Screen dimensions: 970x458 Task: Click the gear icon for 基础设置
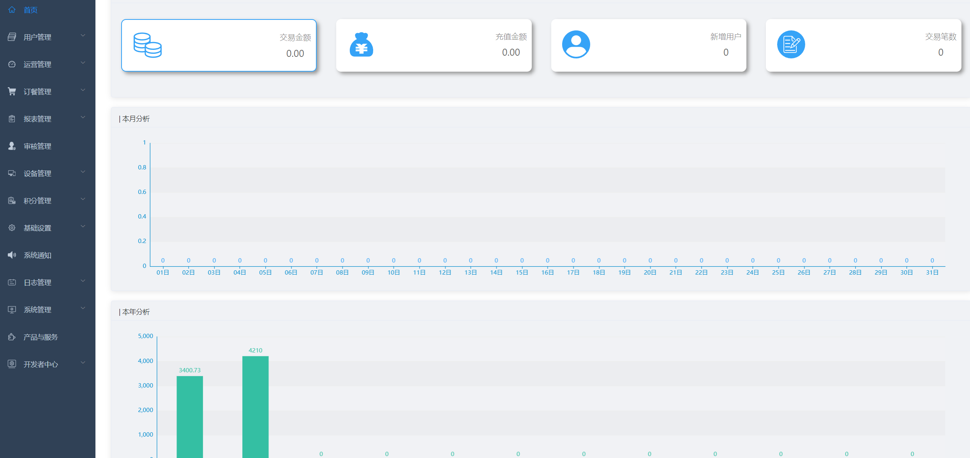(x=12, y=228)
